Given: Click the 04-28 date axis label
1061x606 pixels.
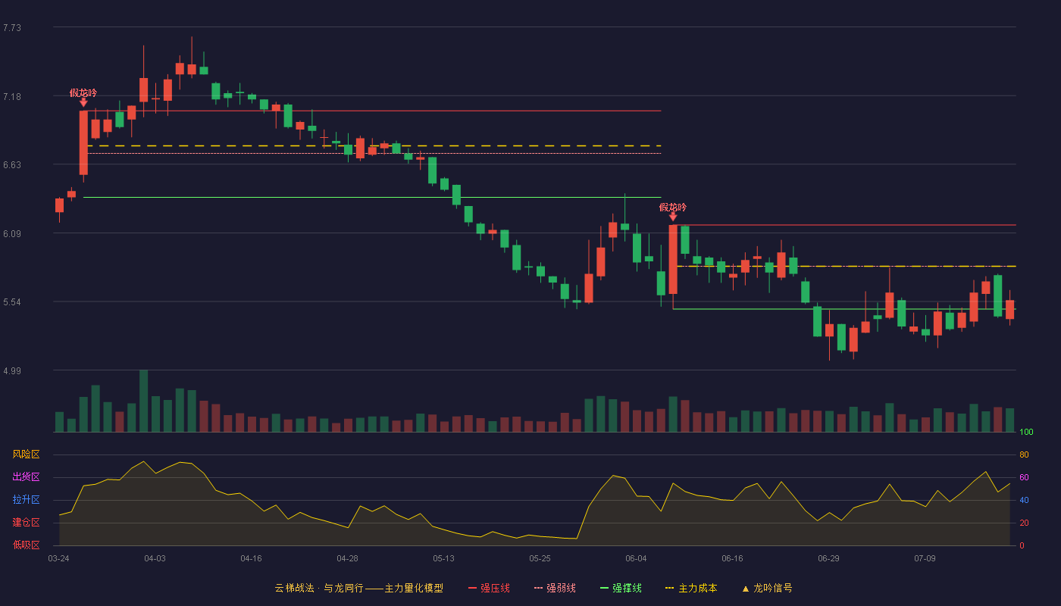Looking at the screenshot, I should [347, 558].
